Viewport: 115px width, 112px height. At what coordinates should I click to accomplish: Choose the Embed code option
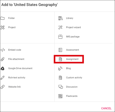[x=14, y=50]
